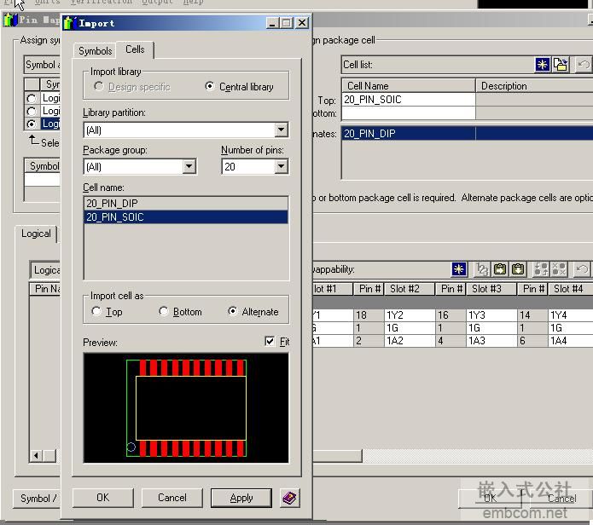Click OK in the Import dialog
Screen dimensions: 593x525
point(103,498)
